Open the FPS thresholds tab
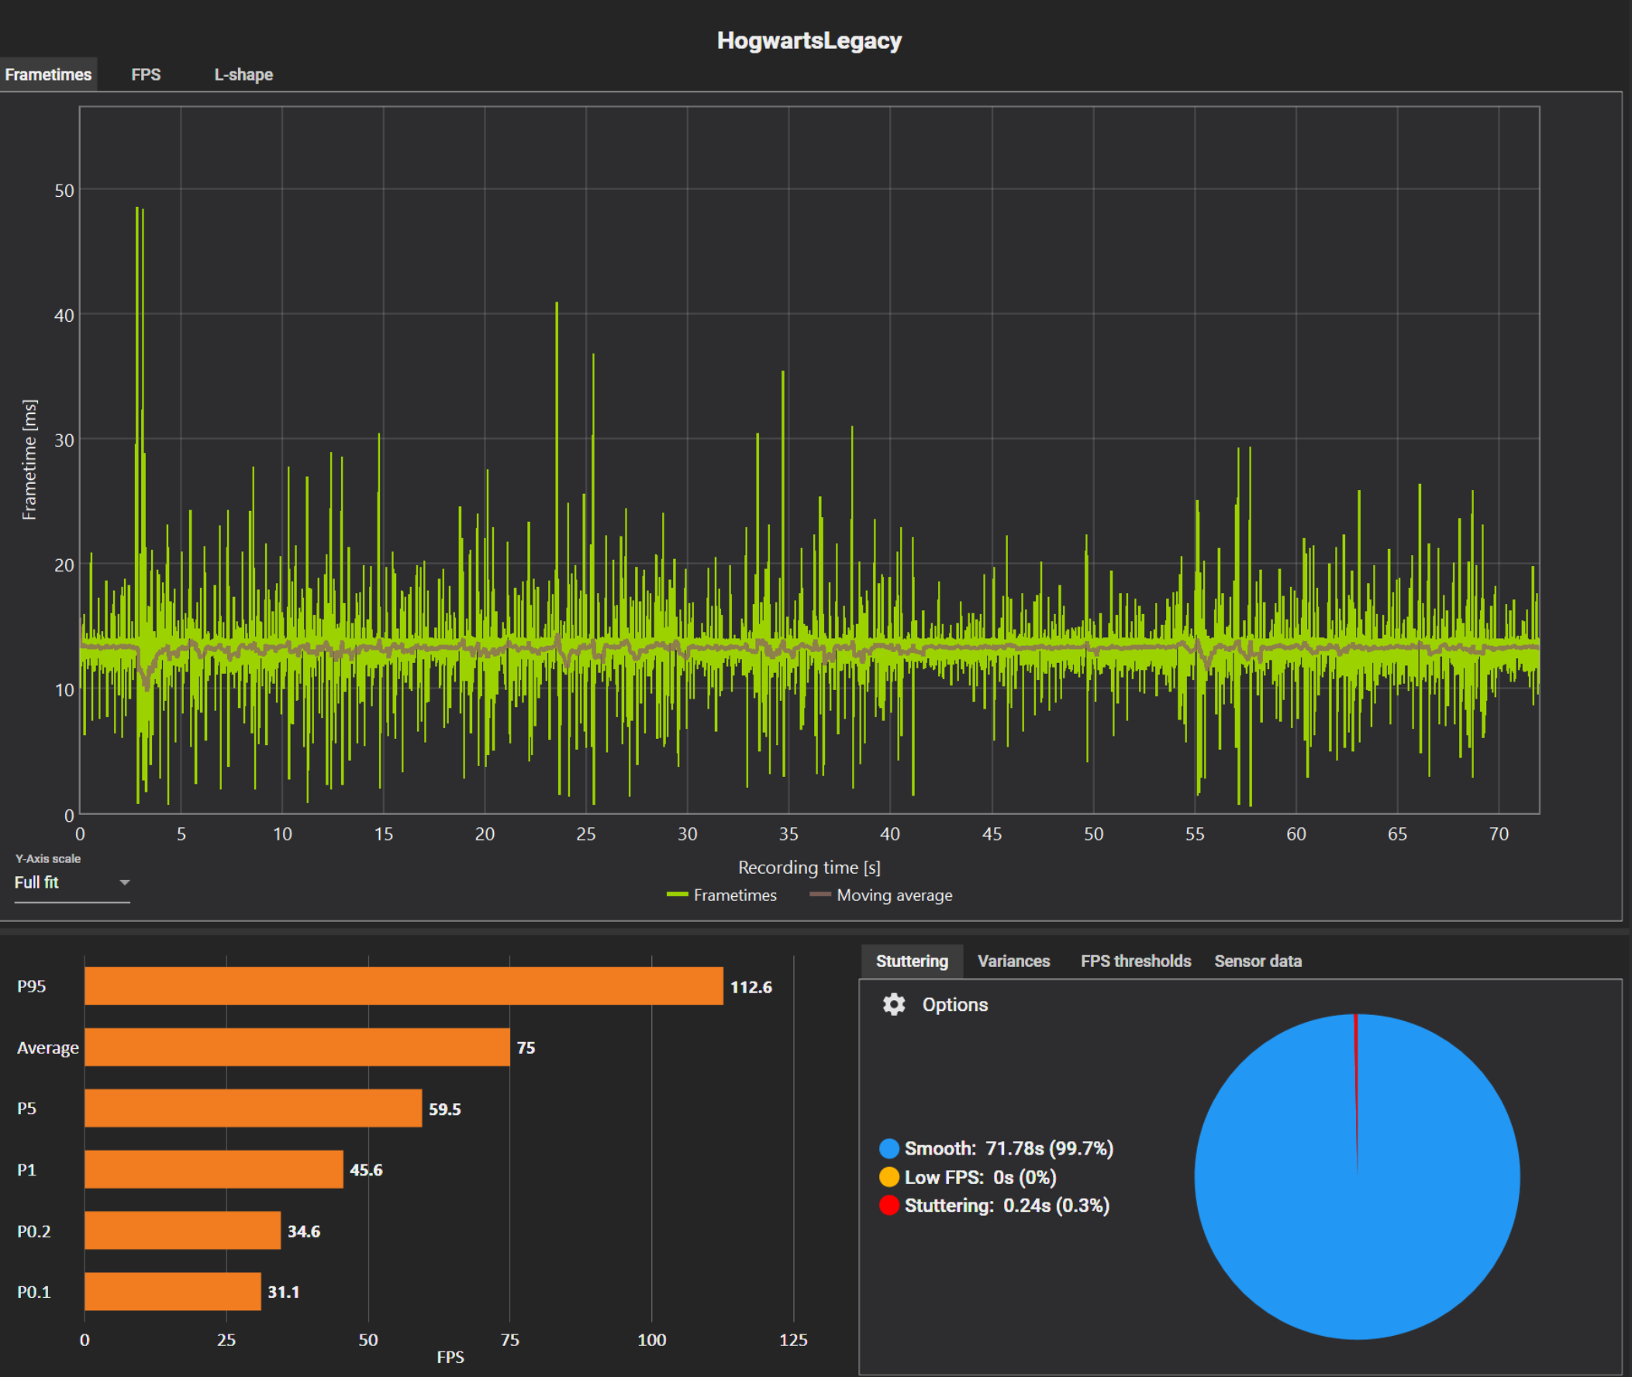Viewport: 1632px width, 1377px height. pyautogui.click(x=1136, y=961)
